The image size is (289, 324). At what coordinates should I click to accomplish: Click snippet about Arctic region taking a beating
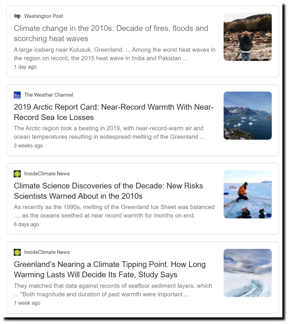pos(109,133)
